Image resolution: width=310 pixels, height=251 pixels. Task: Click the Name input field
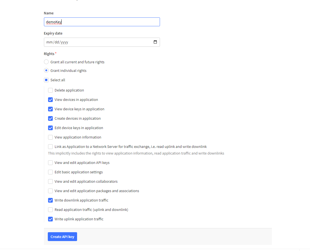pos(102,22)
